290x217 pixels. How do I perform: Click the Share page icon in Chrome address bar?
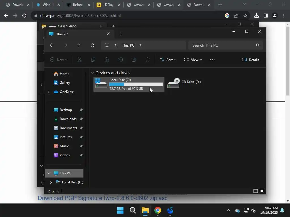click(236, 16)
